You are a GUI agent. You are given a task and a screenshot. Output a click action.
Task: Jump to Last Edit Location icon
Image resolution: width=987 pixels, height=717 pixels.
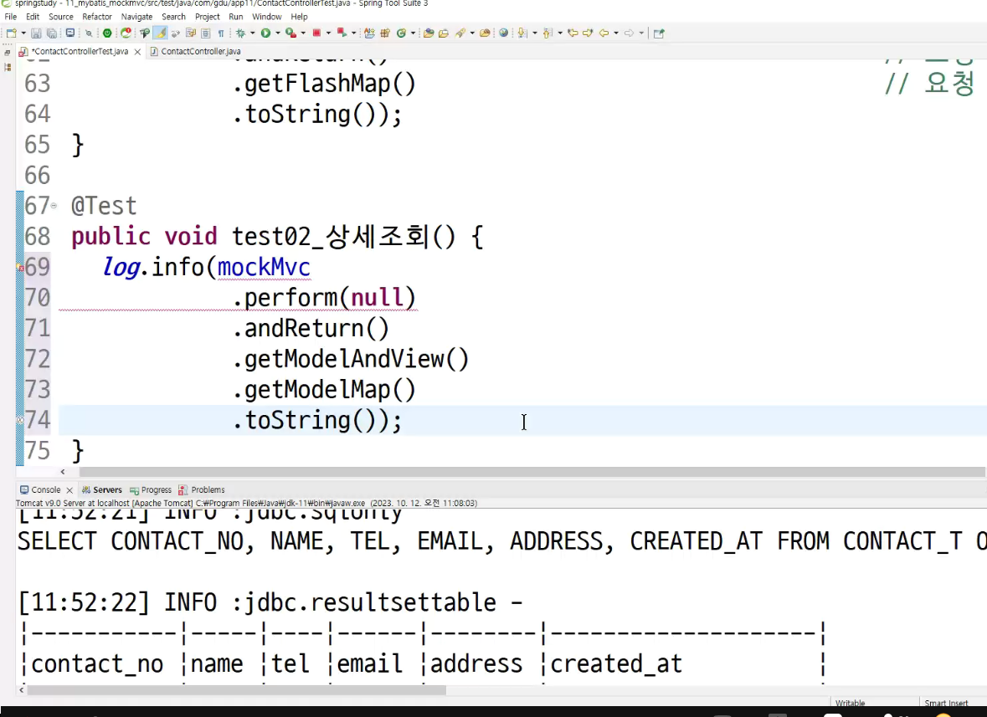click(573, 33)
